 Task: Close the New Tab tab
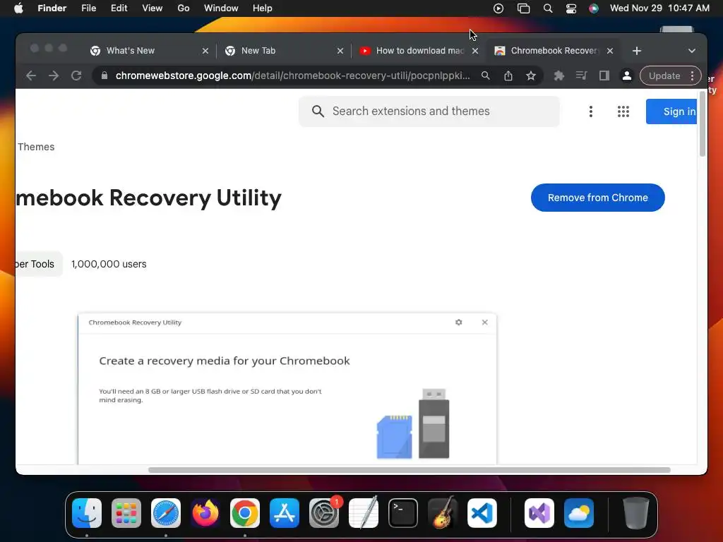[340, 51]
